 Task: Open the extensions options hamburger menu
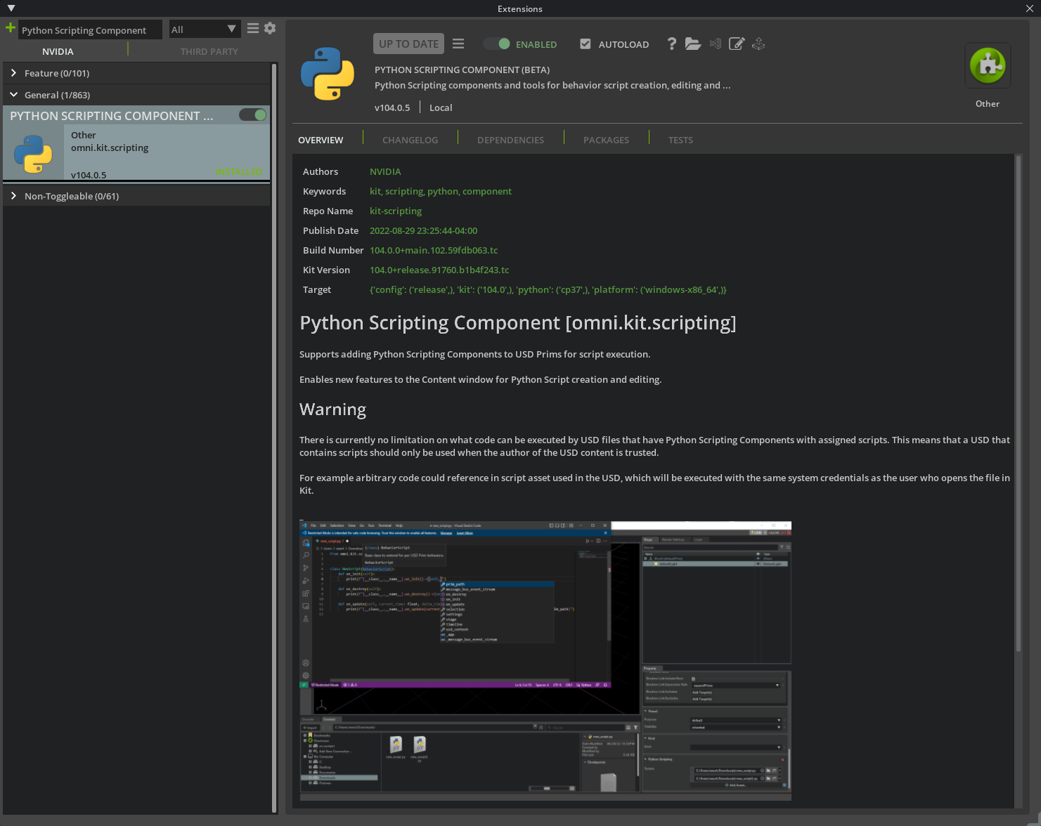point(253,29)
